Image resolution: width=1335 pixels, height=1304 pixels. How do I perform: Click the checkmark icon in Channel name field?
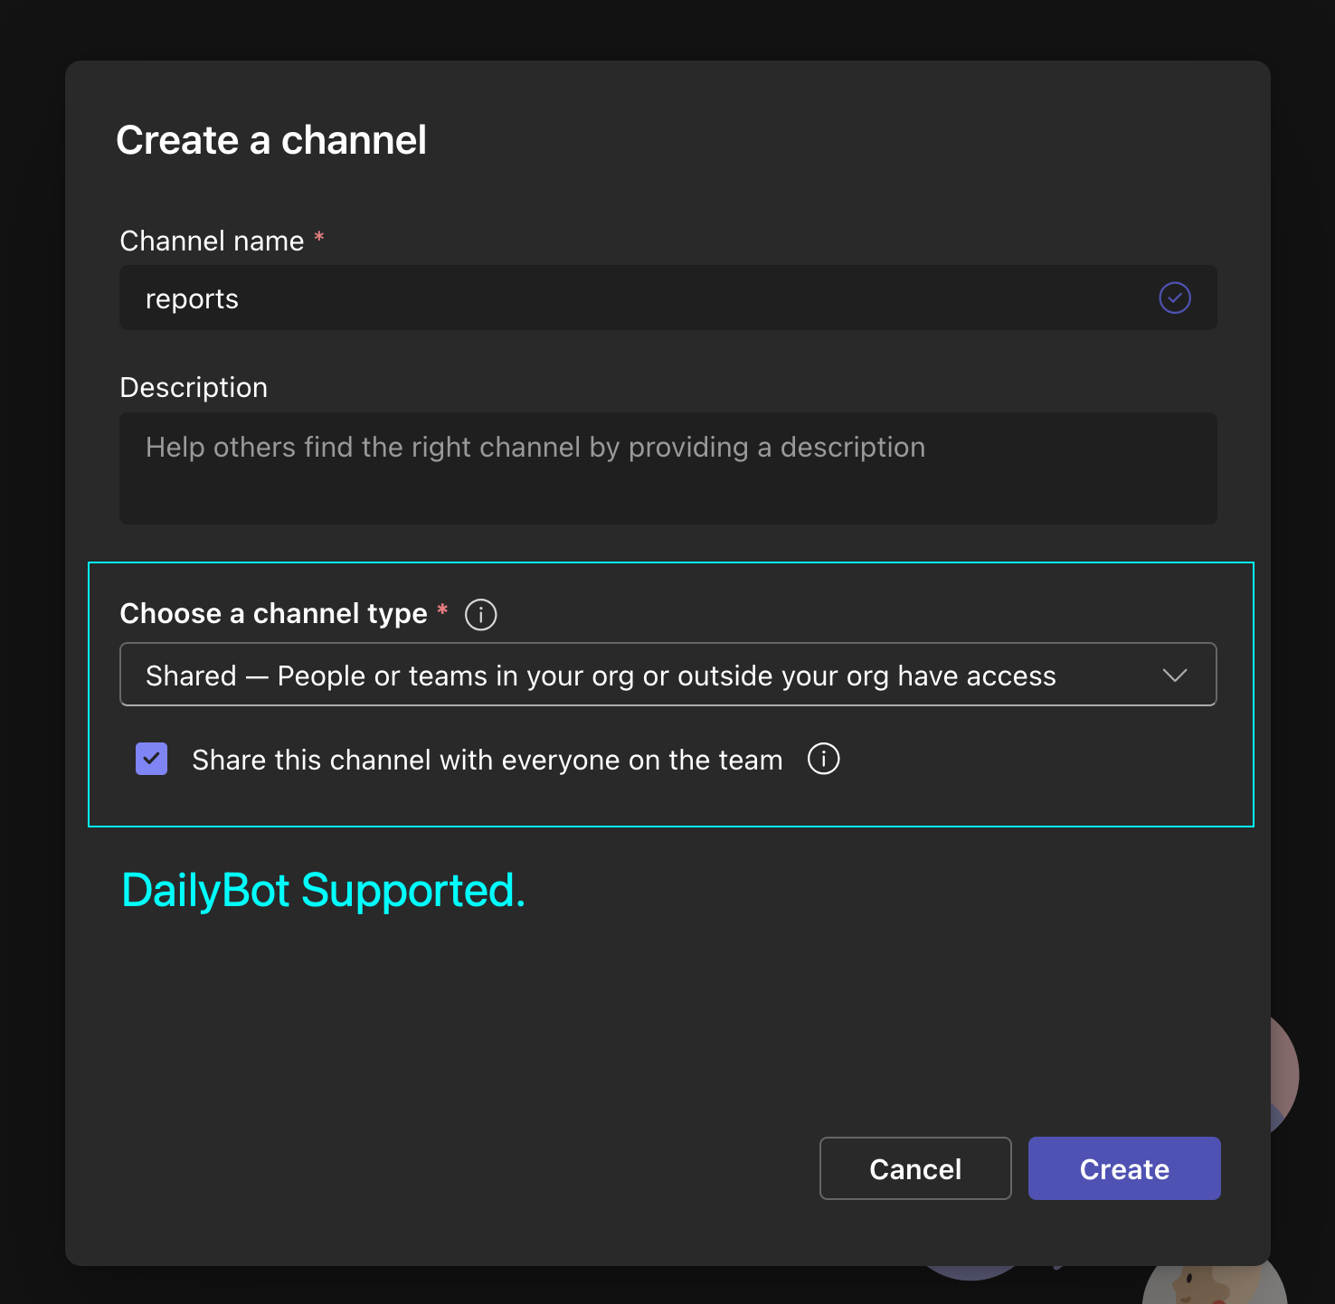[1174, 298]
